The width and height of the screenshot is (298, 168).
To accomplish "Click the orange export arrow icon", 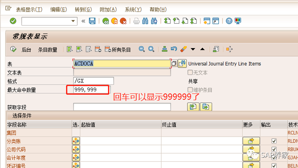I will [x=229, y=49].
